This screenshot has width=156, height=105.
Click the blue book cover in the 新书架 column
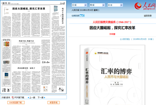7,75
